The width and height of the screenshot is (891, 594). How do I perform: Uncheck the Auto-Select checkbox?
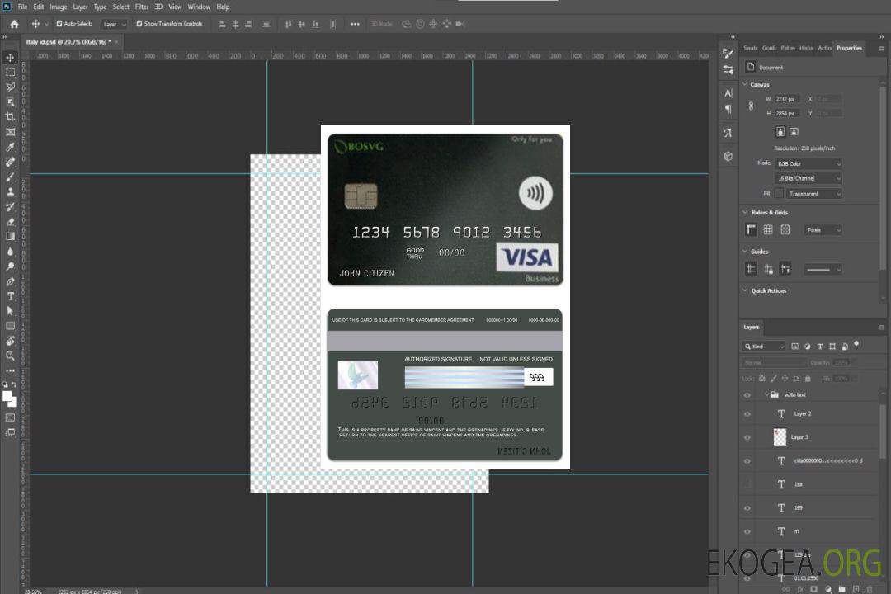coord(59,24)
